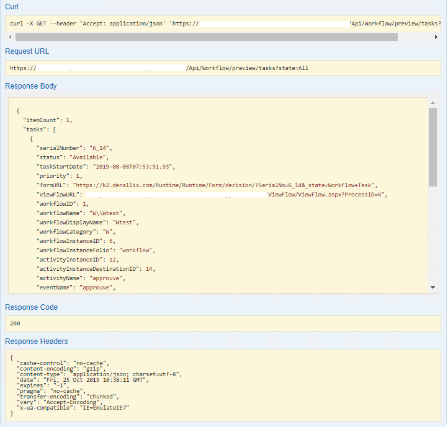
Task: Click down arrow of Response Body scrollbar
Action: coord(432,287)
